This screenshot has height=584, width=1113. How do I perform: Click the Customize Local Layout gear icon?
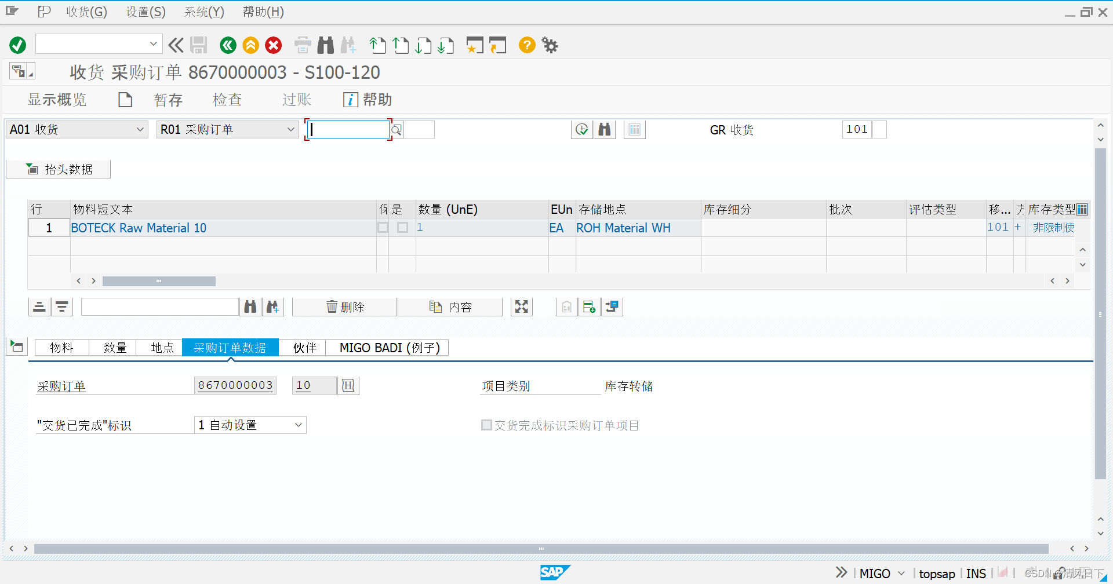coord(550,45)
